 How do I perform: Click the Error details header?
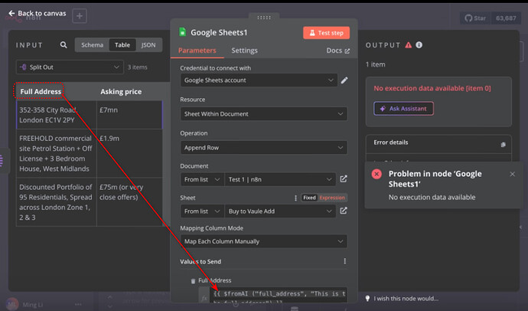point(391,142)
